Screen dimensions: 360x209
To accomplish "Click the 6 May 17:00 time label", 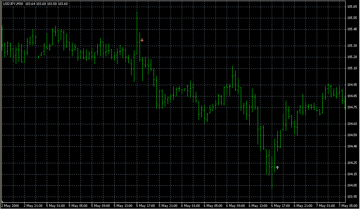I will click(x=281, y=205).
